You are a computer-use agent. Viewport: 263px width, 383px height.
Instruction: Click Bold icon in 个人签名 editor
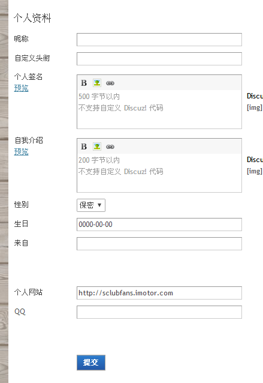[x=84, y=83]
